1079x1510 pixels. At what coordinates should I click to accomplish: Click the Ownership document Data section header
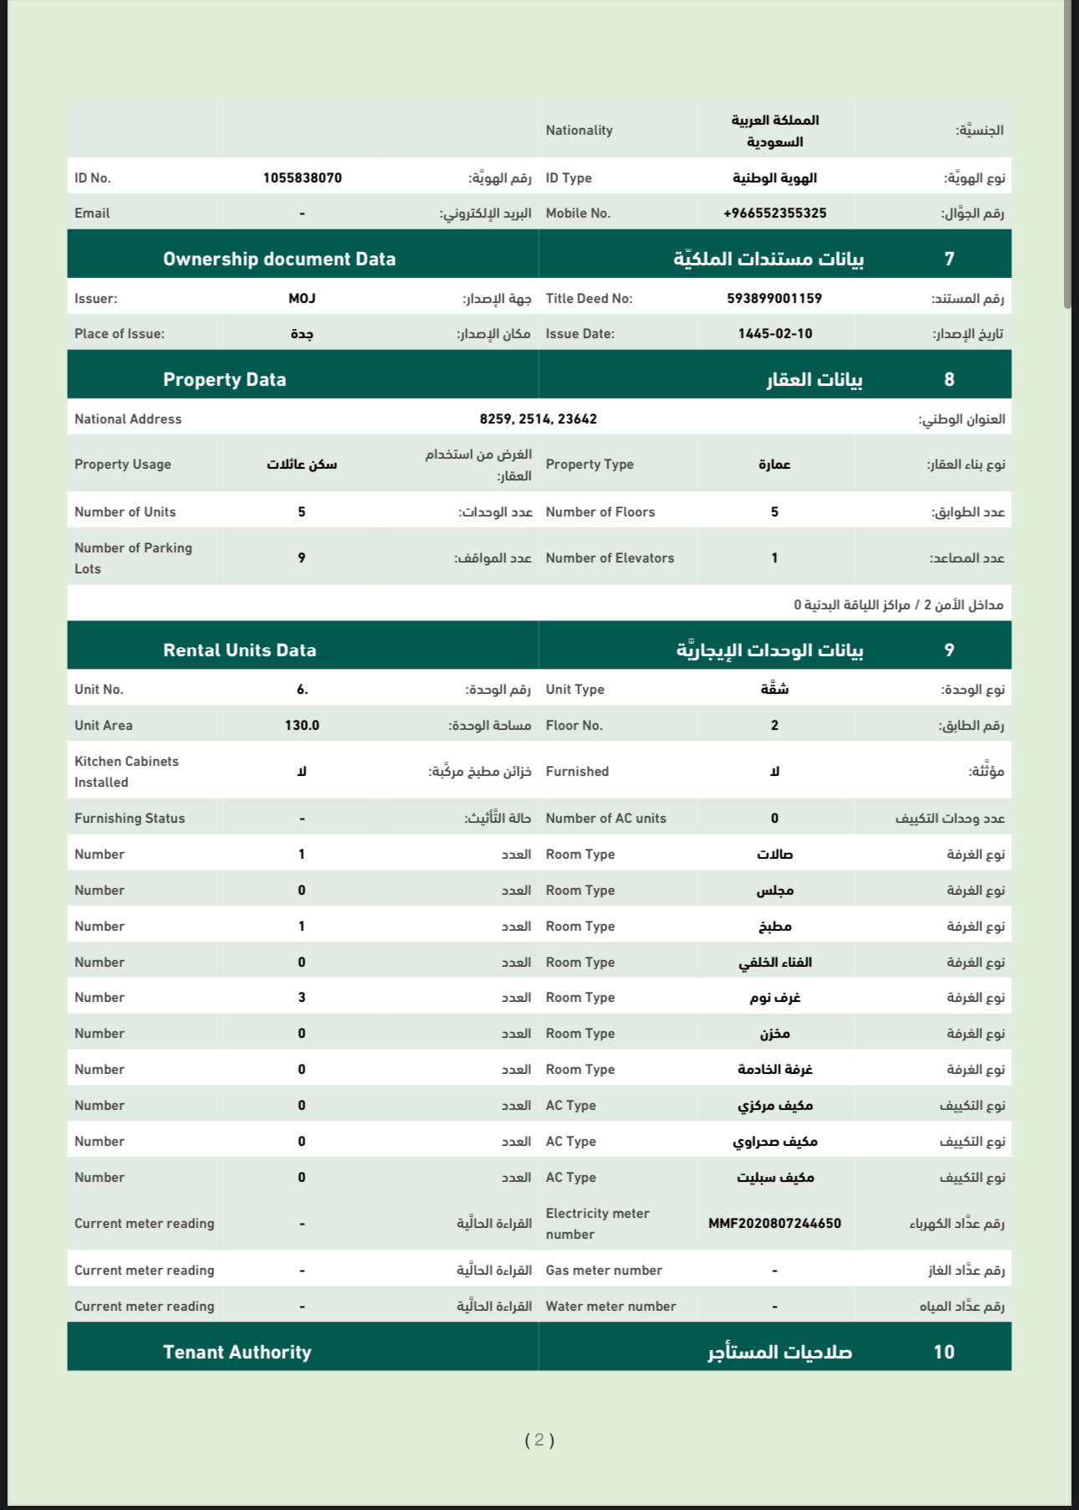(279, 259)
